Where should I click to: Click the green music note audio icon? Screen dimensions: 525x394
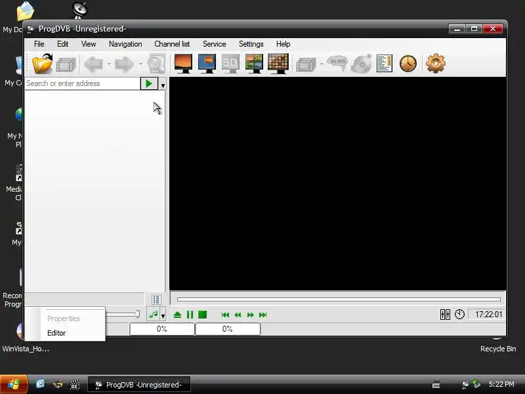(x=154, y=315)
